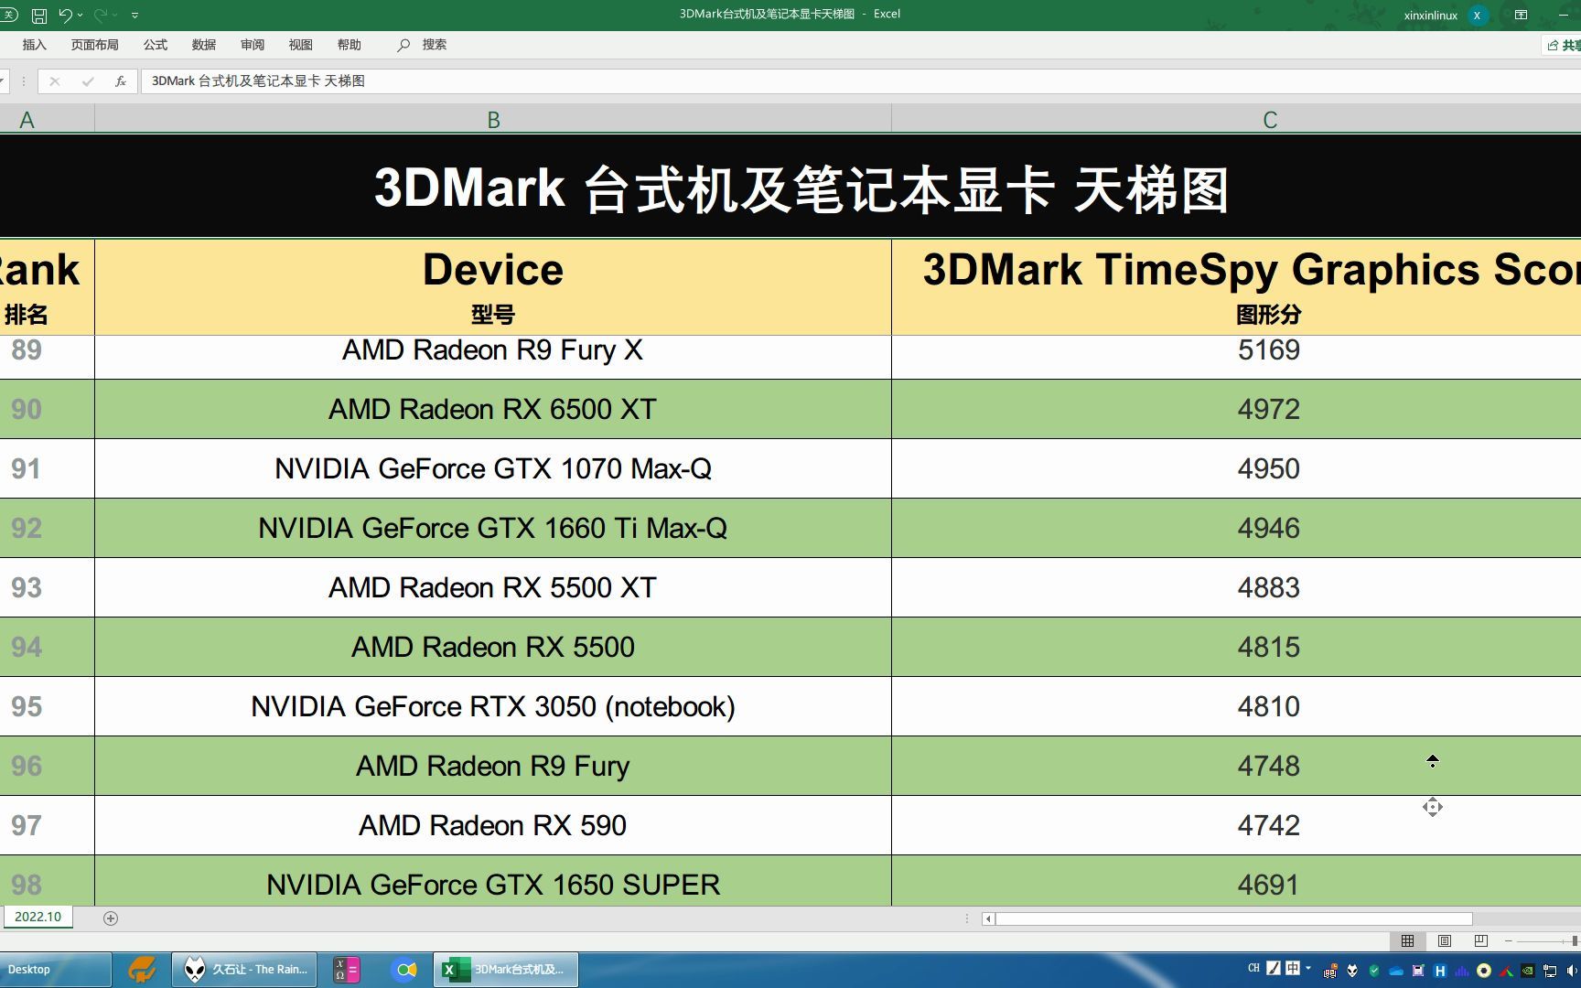Switch to Page Break Preview icon
This screenshot has height=988, width=1581.
click(1481, 941)
